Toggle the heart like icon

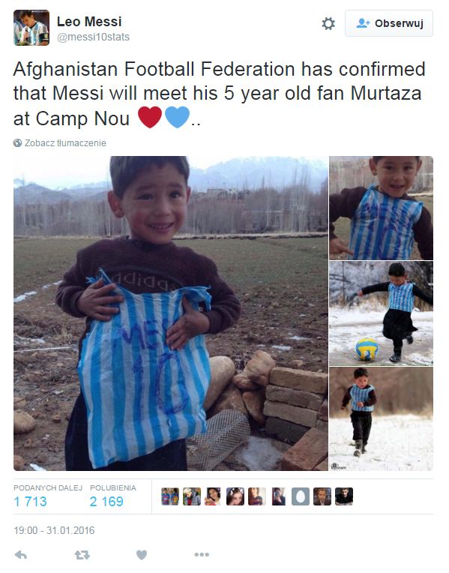(142, 555)
